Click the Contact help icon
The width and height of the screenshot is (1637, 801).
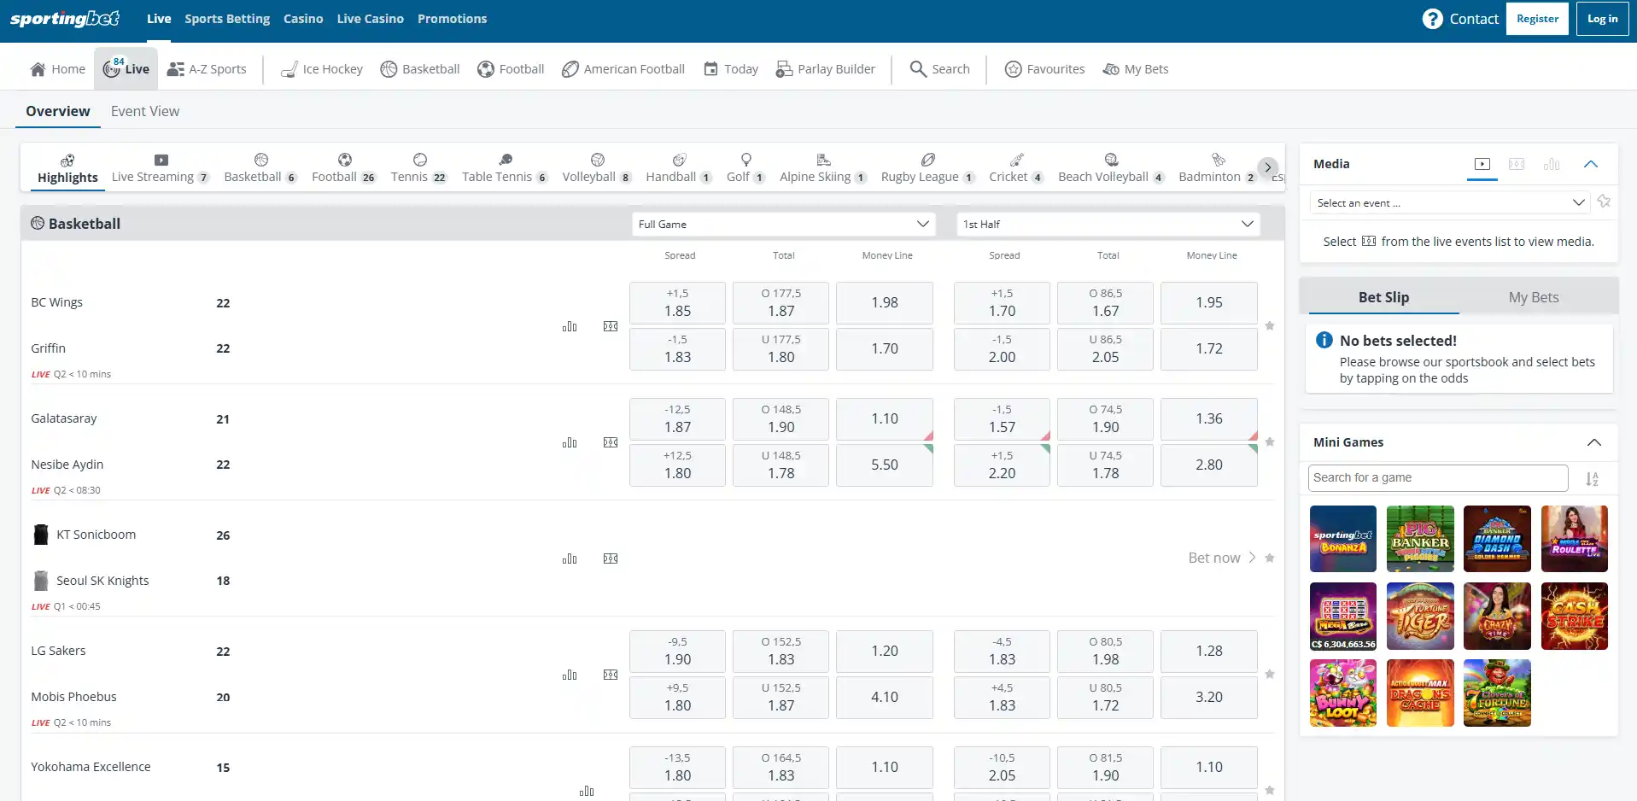coord(1432,19)
